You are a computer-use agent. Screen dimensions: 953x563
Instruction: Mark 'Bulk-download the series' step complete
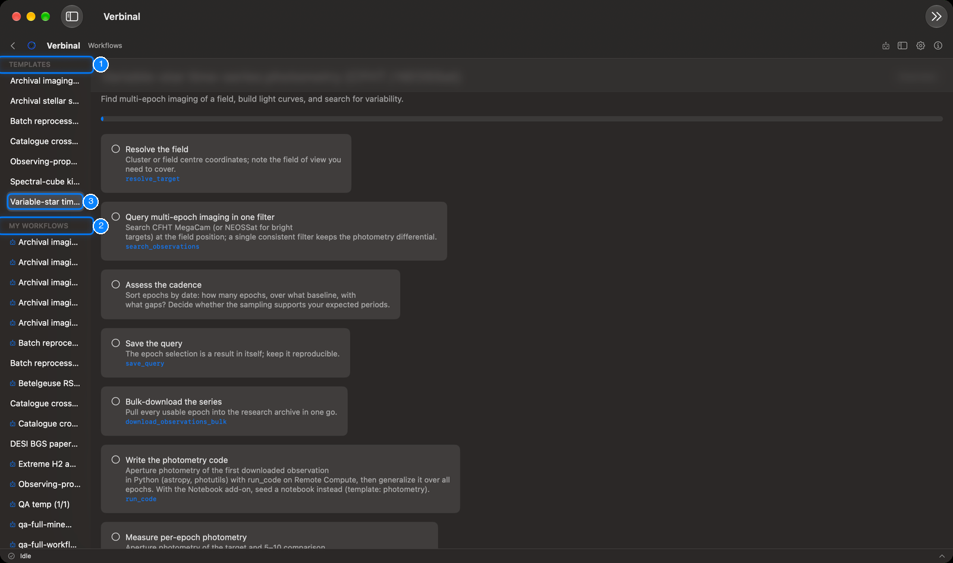point(116,401)
